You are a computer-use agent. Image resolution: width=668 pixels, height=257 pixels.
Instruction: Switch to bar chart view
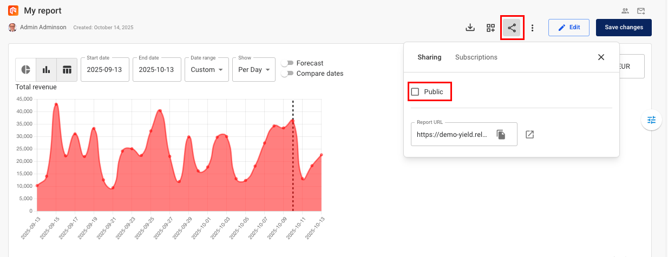coord(47,69)
